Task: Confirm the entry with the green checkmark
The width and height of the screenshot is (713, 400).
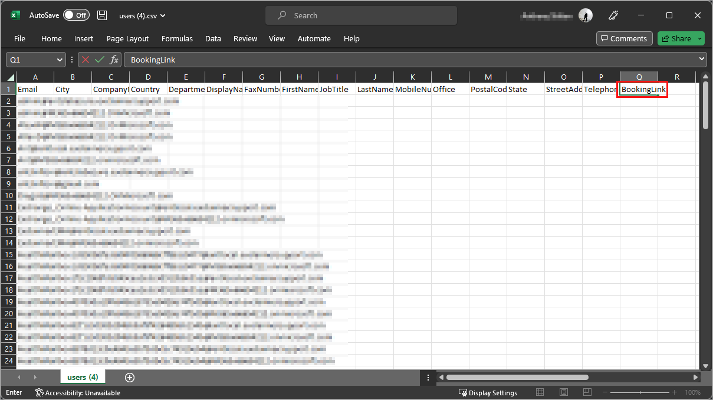Action: (100, 60)
